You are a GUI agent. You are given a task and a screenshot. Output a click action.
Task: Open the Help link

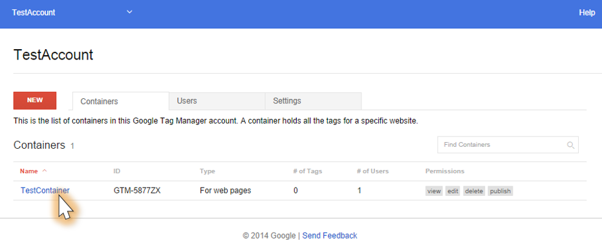point(586,12)
